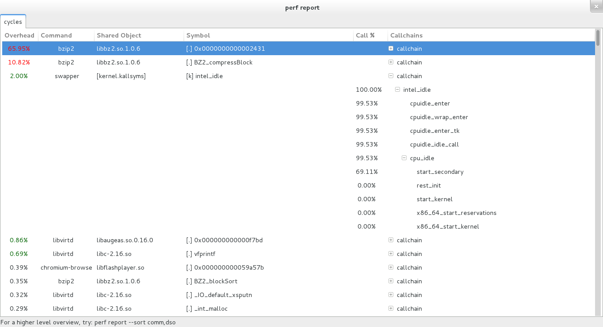Select the x86_64_start_kernel entry

coord(448,226)
